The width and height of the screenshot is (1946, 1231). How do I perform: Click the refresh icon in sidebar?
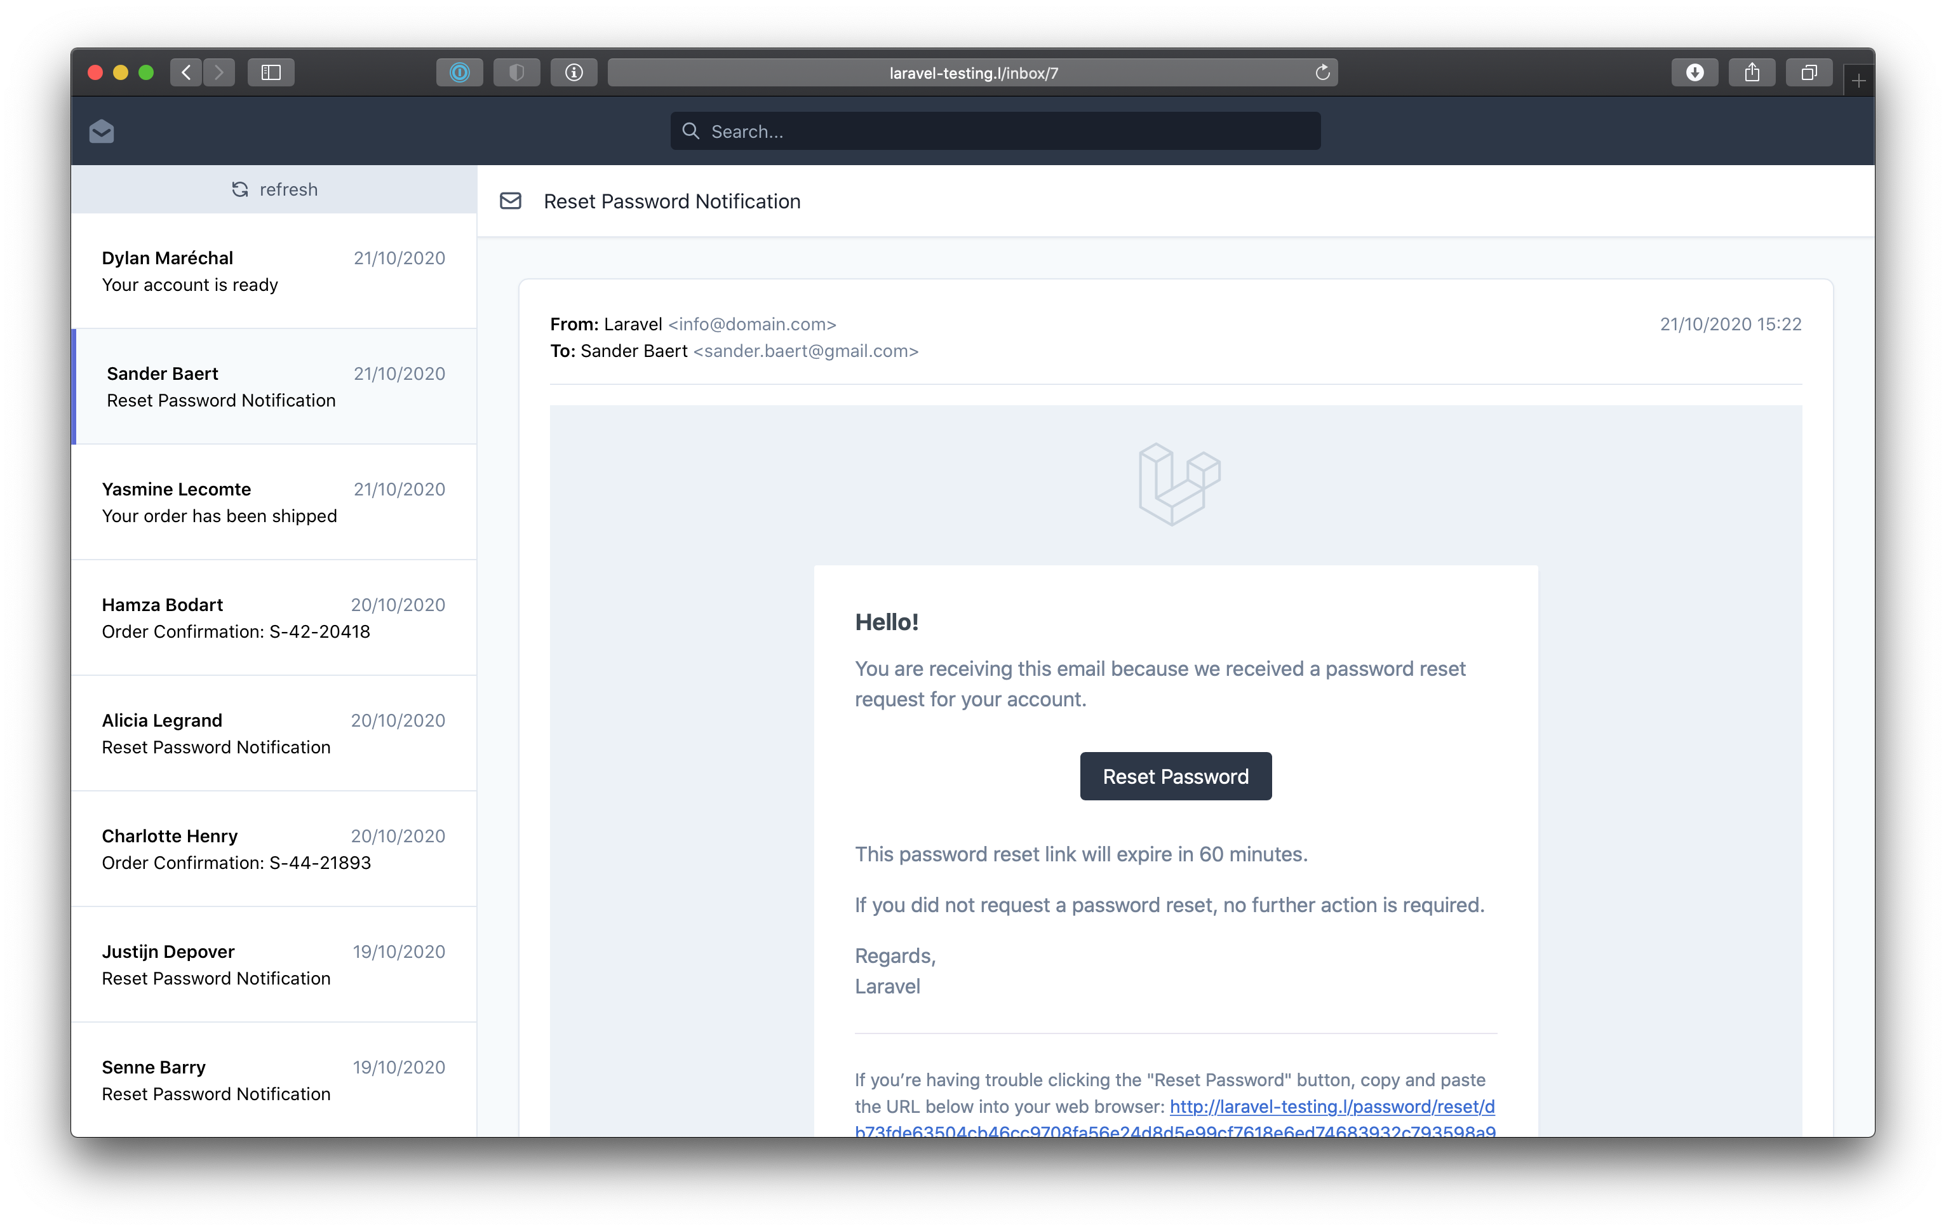[x=238, y=189]
